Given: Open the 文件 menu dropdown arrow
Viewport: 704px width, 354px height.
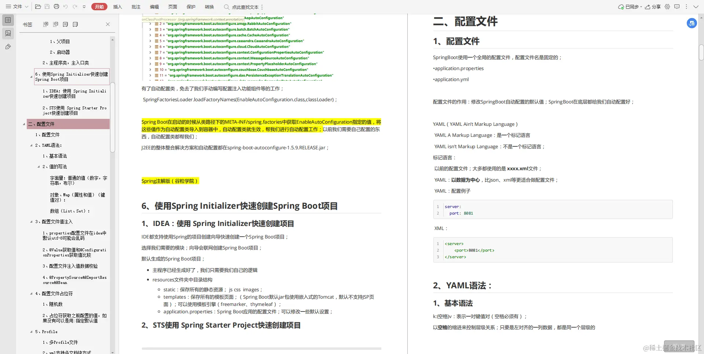Looking at the screenshot, I should tap(26, 7).
